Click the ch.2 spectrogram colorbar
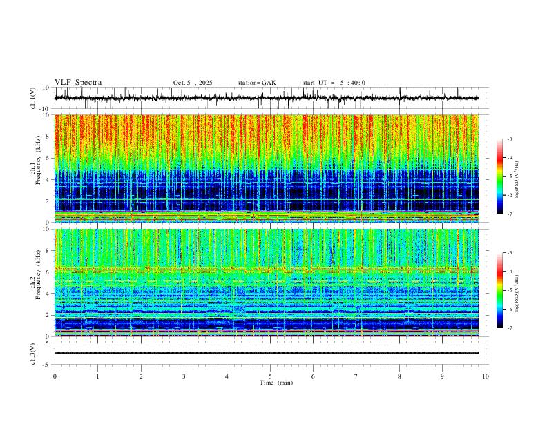This screenshot has height=422, width=547. point(499,290)
